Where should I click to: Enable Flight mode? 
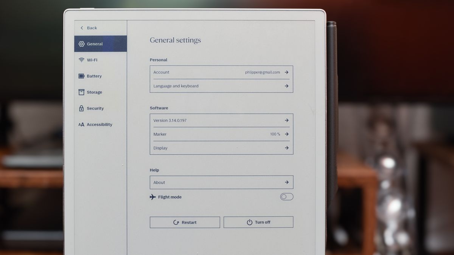click(x=286, y=196)
